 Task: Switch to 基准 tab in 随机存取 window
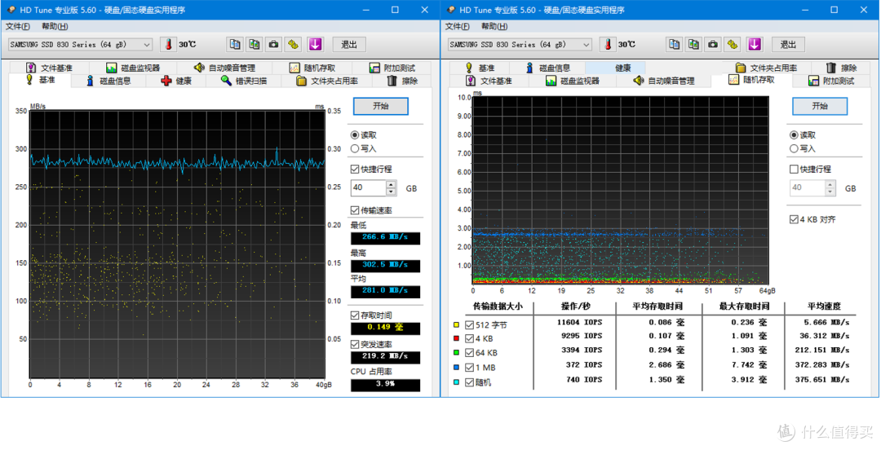pos(480,68)
